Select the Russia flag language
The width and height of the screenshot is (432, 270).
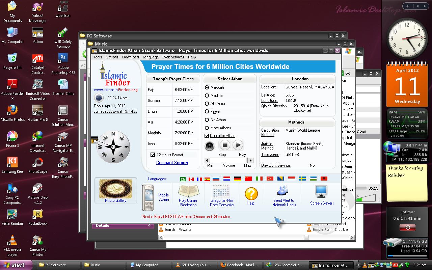tap(216, 179)
